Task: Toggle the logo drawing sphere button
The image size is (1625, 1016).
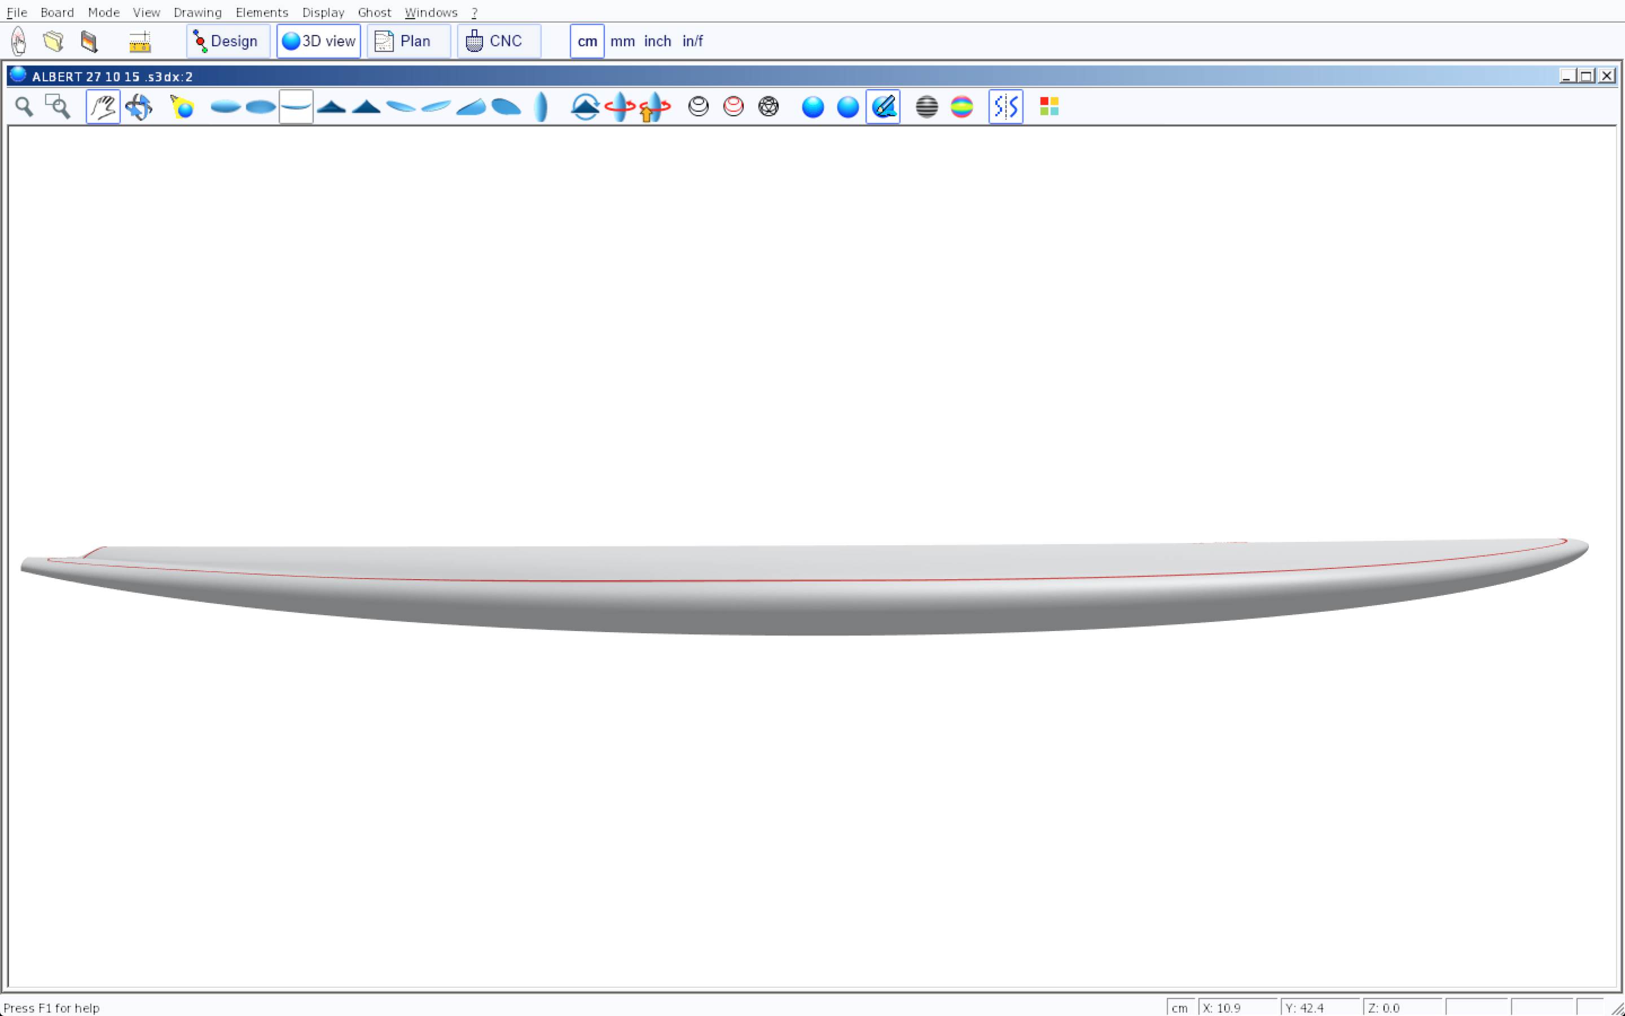Action: (882, 107)
